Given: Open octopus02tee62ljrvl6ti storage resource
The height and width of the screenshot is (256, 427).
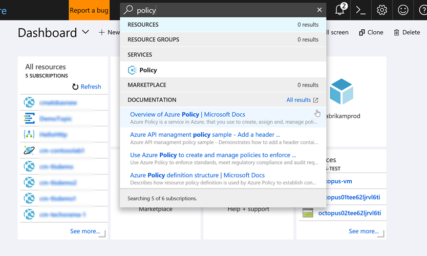Looking at the screenshot, I should (x=350, y=213).
